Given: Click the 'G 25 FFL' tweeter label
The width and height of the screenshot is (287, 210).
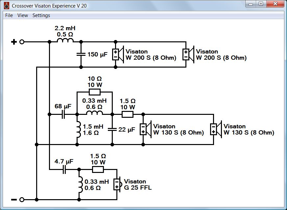Looking at the screenshot, I should coord(138,188).
